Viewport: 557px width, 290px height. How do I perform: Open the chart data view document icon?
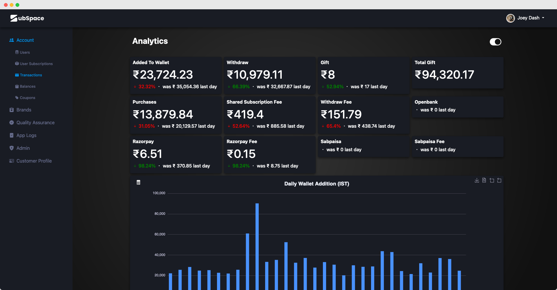coord(484,180)
